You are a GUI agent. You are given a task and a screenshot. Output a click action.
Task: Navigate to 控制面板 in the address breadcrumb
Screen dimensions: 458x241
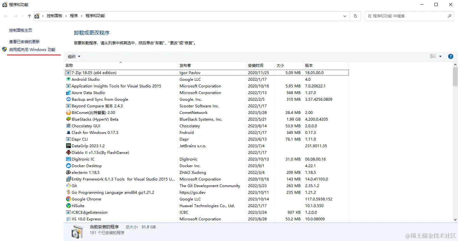[x=55, y=16]
